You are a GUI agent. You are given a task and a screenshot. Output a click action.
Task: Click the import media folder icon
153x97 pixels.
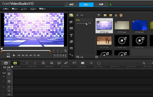click(x=99, y=15)
